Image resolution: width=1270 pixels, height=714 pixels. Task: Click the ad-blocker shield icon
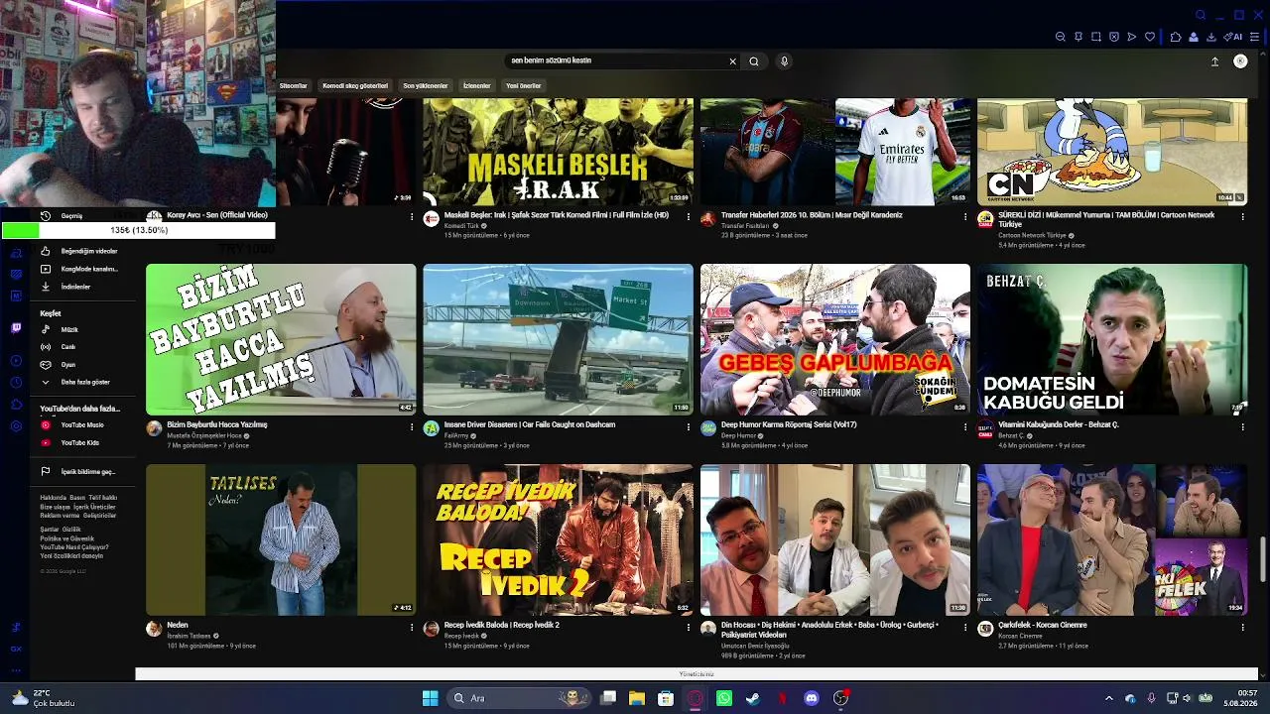coord(1114,37)
